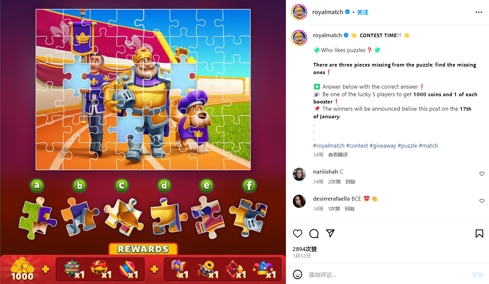The height and width of the screenshot is (284, 489).
Task: Like nariiishah's comment with the heart
Action: coord(482,174)
